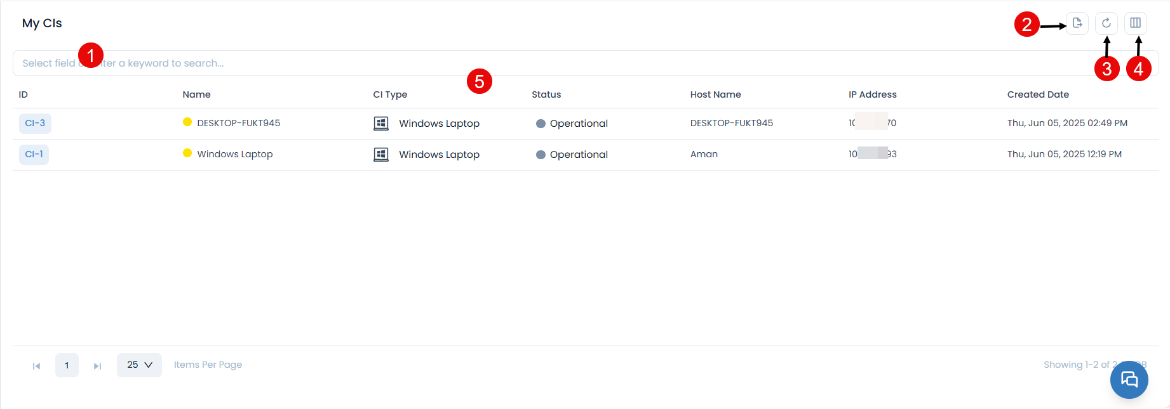Click the Created Date column header

(1038, 94)
